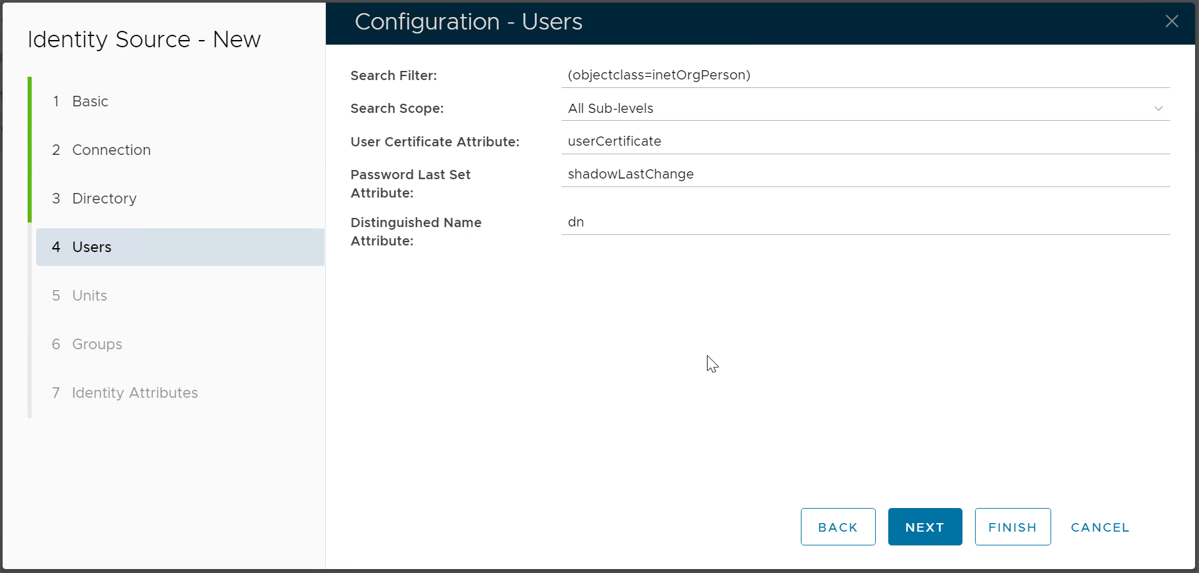1199x573 pixels.
Task: Click FINISH to complete the wizard
Action: click(x=1012, y=527)
